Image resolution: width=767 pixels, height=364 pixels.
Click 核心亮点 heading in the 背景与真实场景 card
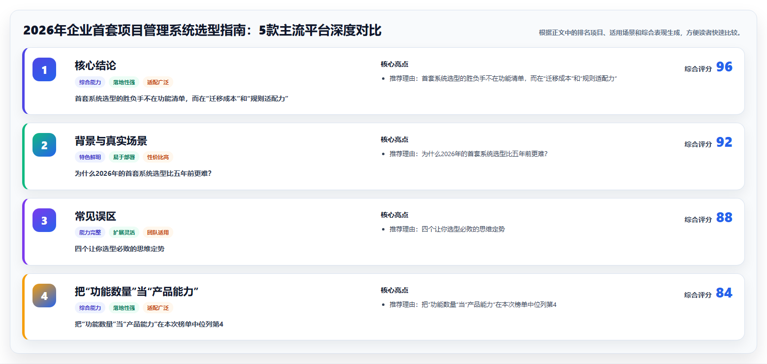tap(394, 139)
